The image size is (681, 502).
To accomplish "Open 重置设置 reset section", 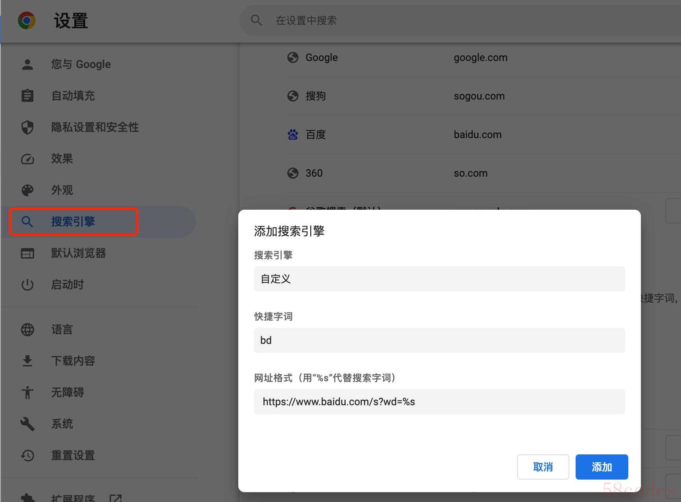I will 73,455.
